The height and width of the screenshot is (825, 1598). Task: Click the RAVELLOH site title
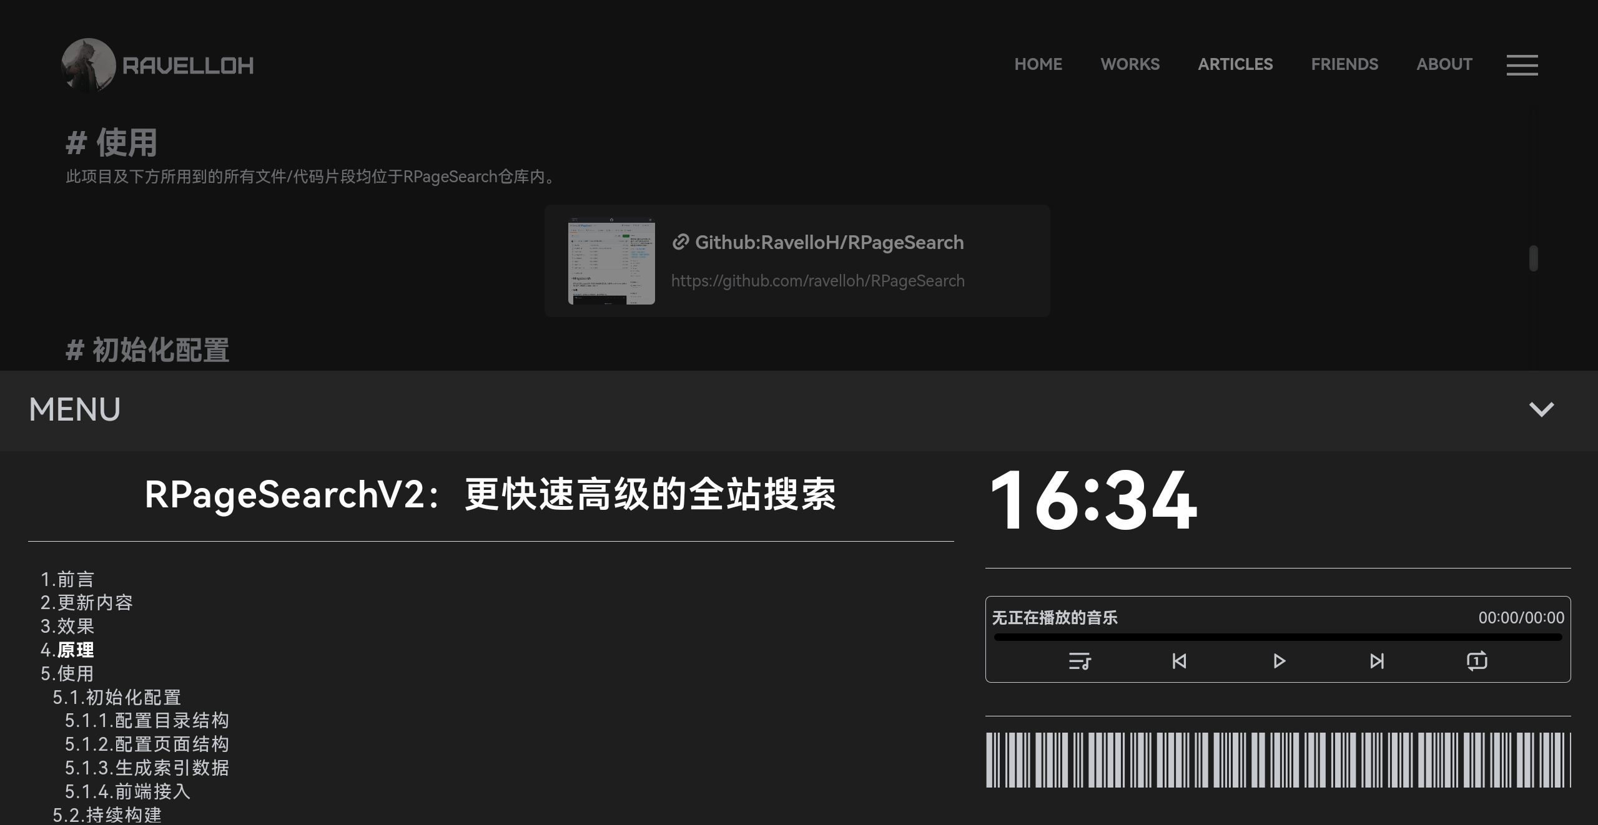(x=188, y=66)
